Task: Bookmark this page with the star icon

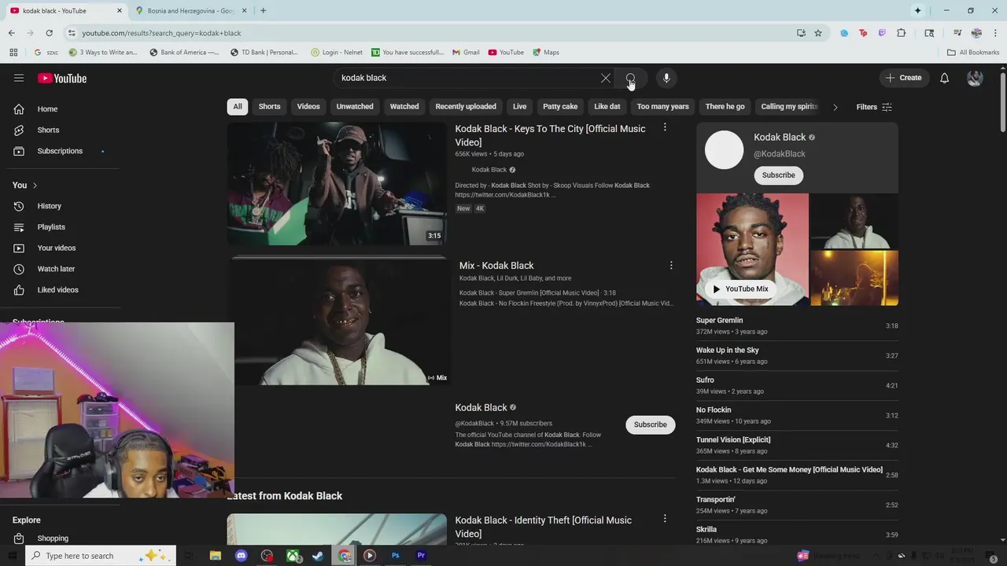Action: tap(818, 33)
